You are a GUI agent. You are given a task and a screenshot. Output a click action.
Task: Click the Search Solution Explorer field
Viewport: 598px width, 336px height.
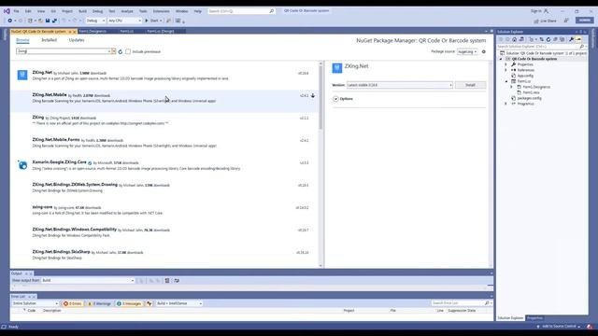pos(537,47)
